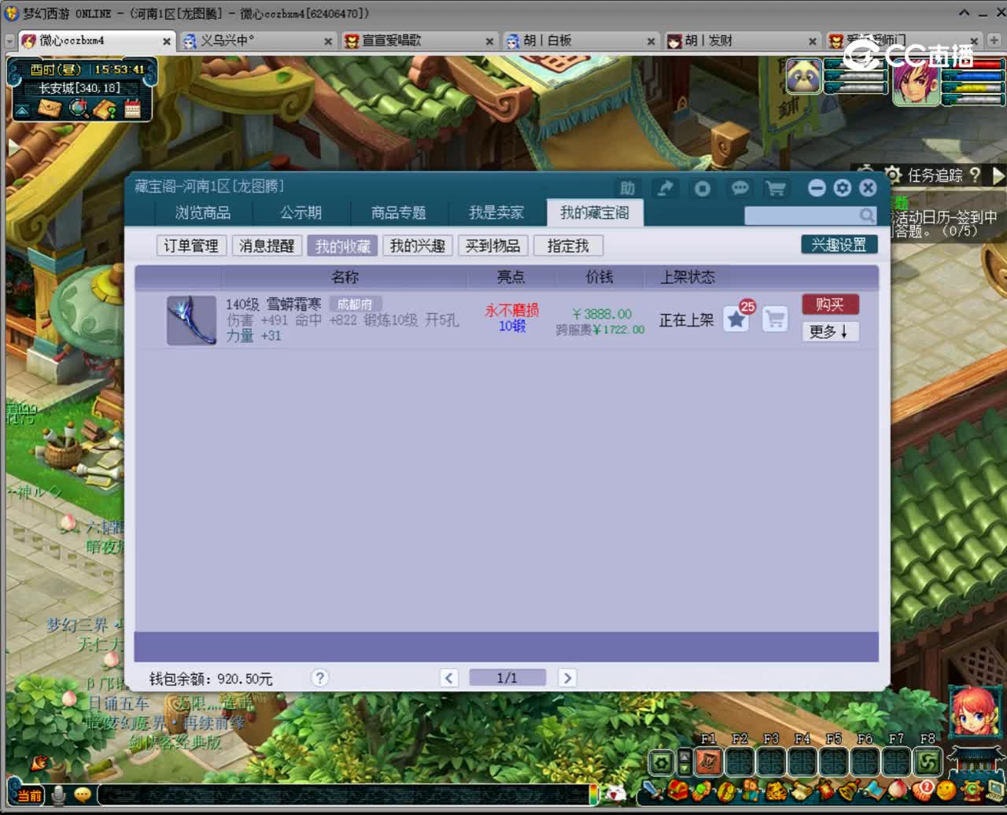Click the F1 skill shortcut slot
Image resolution: width=1007 pixels, height=815 pixels.
[x=709, y=762]
